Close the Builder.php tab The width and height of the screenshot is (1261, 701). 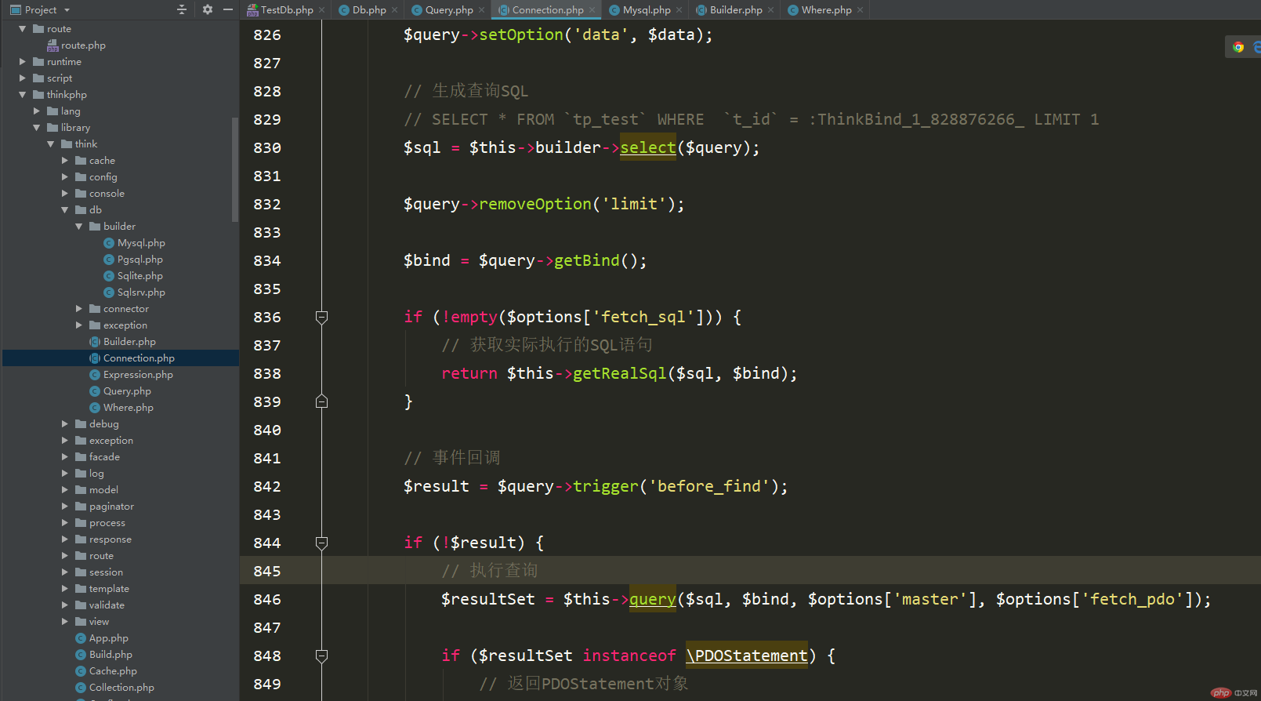770,10
